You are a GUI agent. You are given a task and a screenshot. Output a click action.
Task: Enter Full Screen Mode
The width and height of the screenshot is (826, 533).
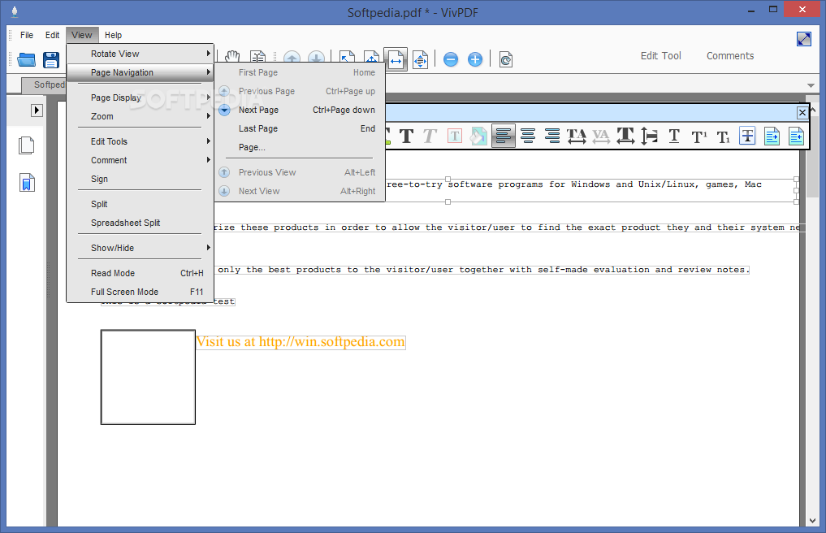click(140, 292)
